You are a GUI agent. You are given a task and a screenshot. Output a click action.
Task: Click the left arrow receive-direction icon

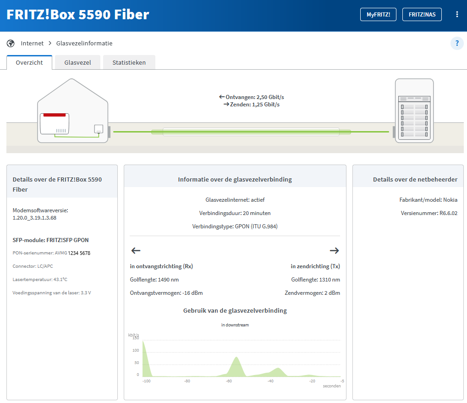(136, 250)
